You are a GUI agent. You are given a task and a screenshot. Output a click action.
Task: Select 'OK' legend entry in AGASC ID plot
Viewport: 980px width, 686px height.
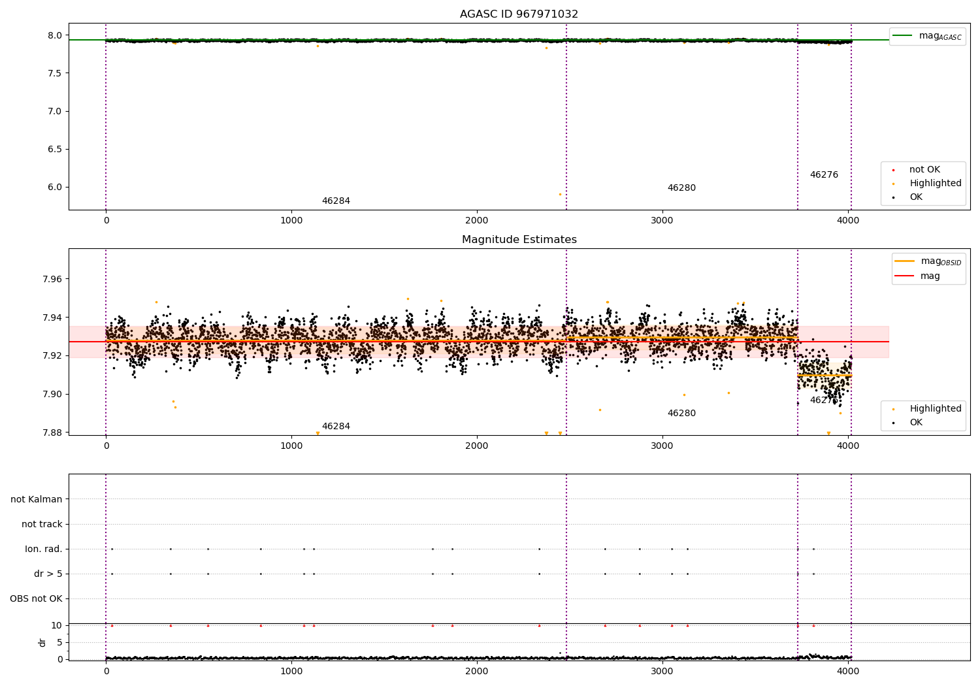916,197
